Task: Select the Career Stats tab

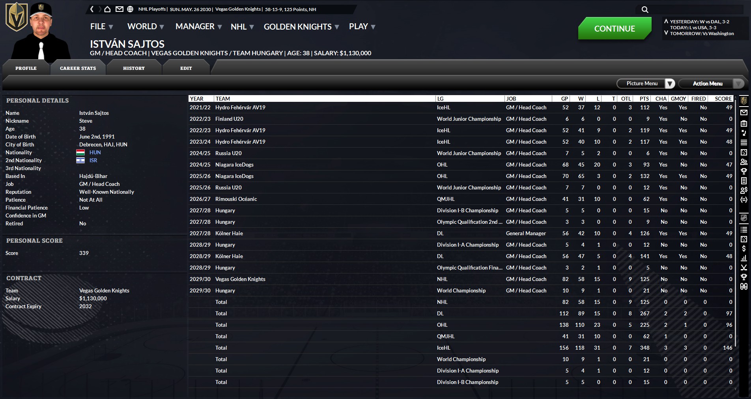Action: 78,68
